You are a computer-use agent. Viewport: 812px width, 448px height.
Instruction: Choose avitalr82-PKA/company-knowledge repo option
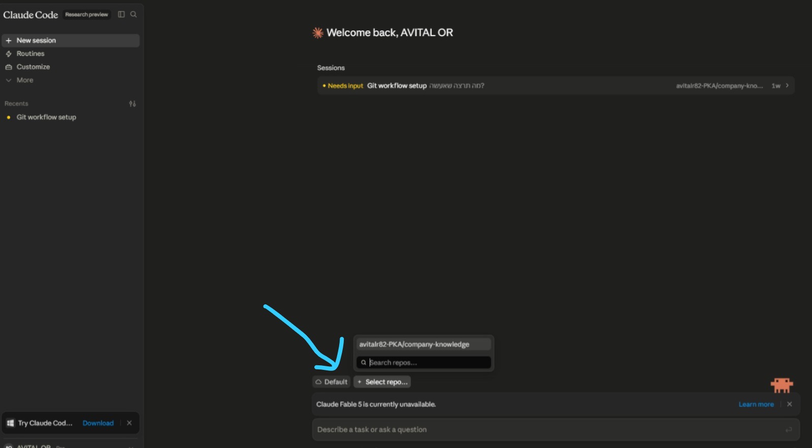pyautogui.click(x=424, y=344)
